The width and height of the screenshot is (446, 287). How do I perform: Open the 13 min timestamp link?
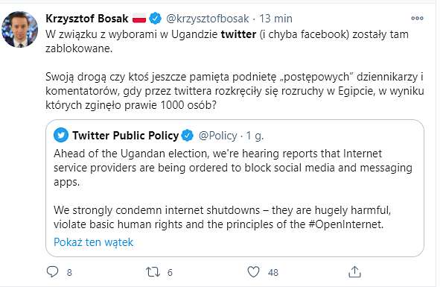tap(275, 19)
